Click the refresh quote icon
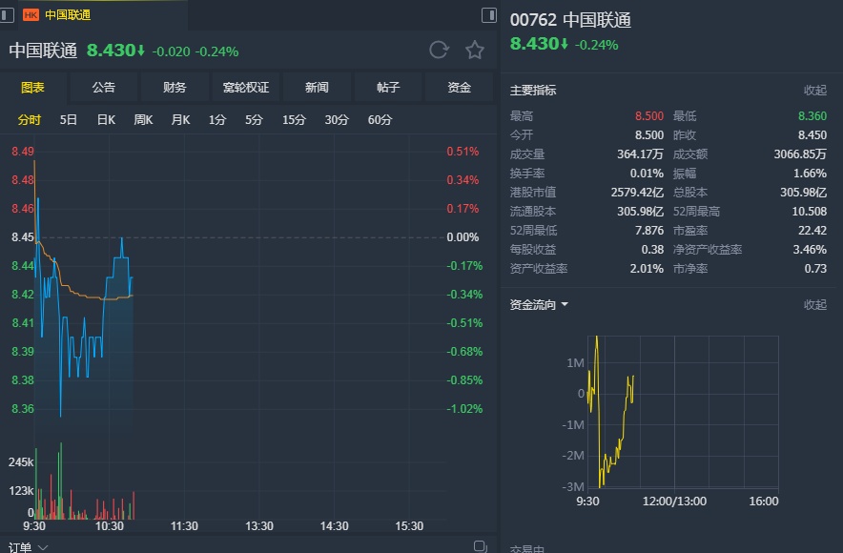843x553 pixels. [439, 51]
